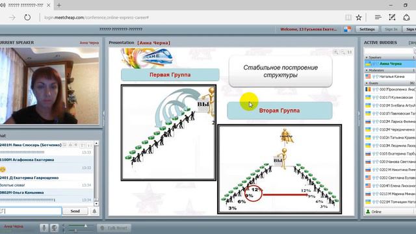416x234 pixels.
Task: Click first icon beside Лина Слюсарь message
Action: coord(65,145)
